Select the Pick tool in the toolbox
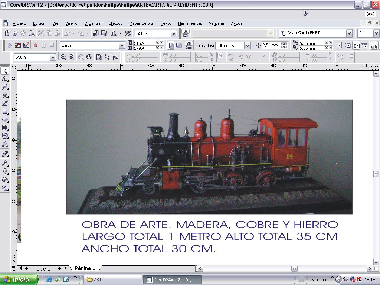This screenshot has height=285, width=380. (5, 71)
